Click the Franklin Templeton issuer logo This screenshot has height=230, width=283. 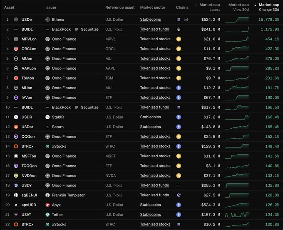pyautogui.click(x=47, y=195)
